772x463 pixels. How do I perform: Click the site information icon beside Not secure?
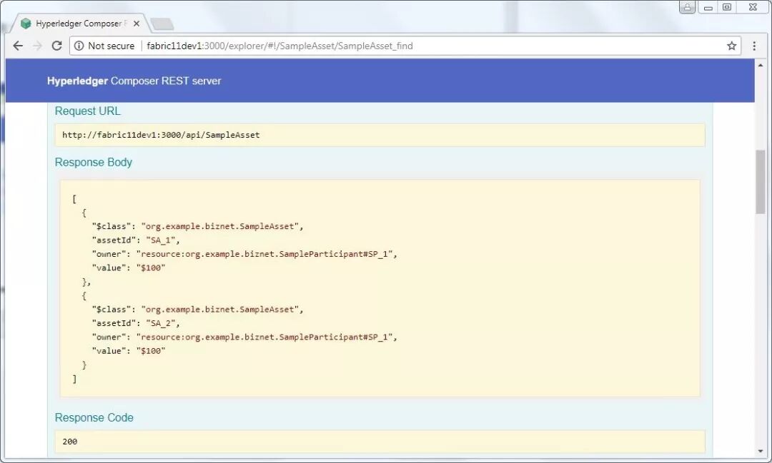click(79, 46)
